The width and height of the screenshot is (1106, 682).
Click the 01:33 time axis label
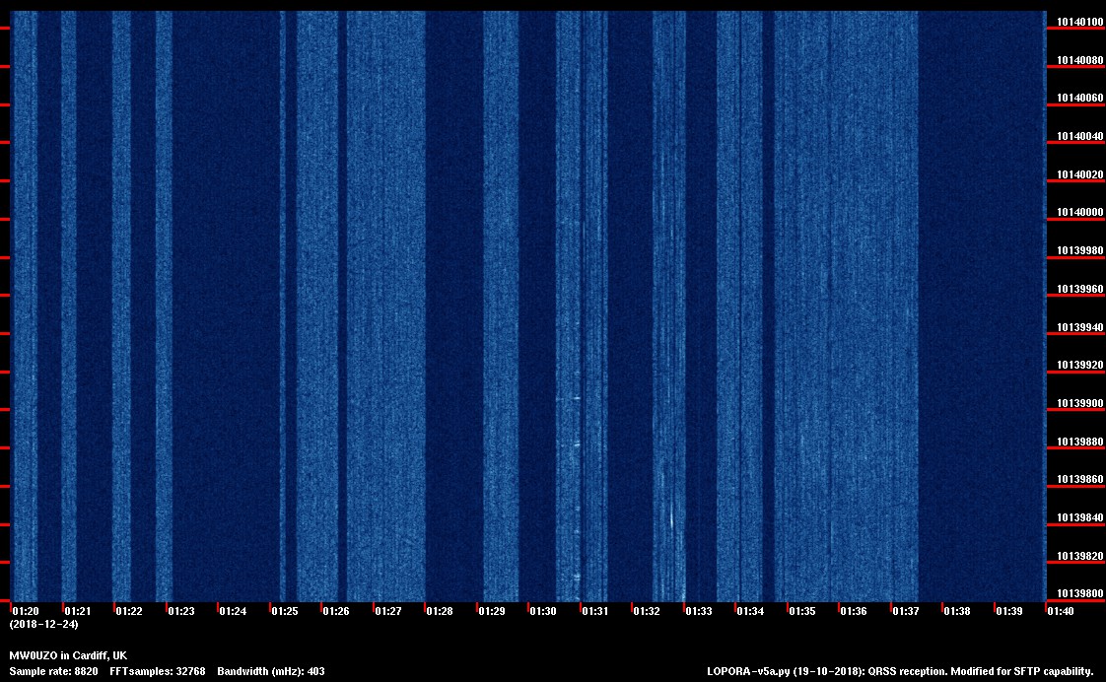(699, 611)
